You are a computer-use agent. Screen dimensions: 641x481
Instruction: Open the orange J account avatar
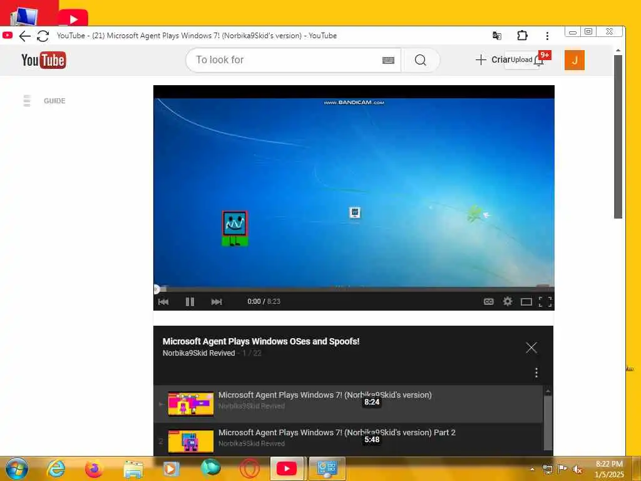tap(575, 60)
